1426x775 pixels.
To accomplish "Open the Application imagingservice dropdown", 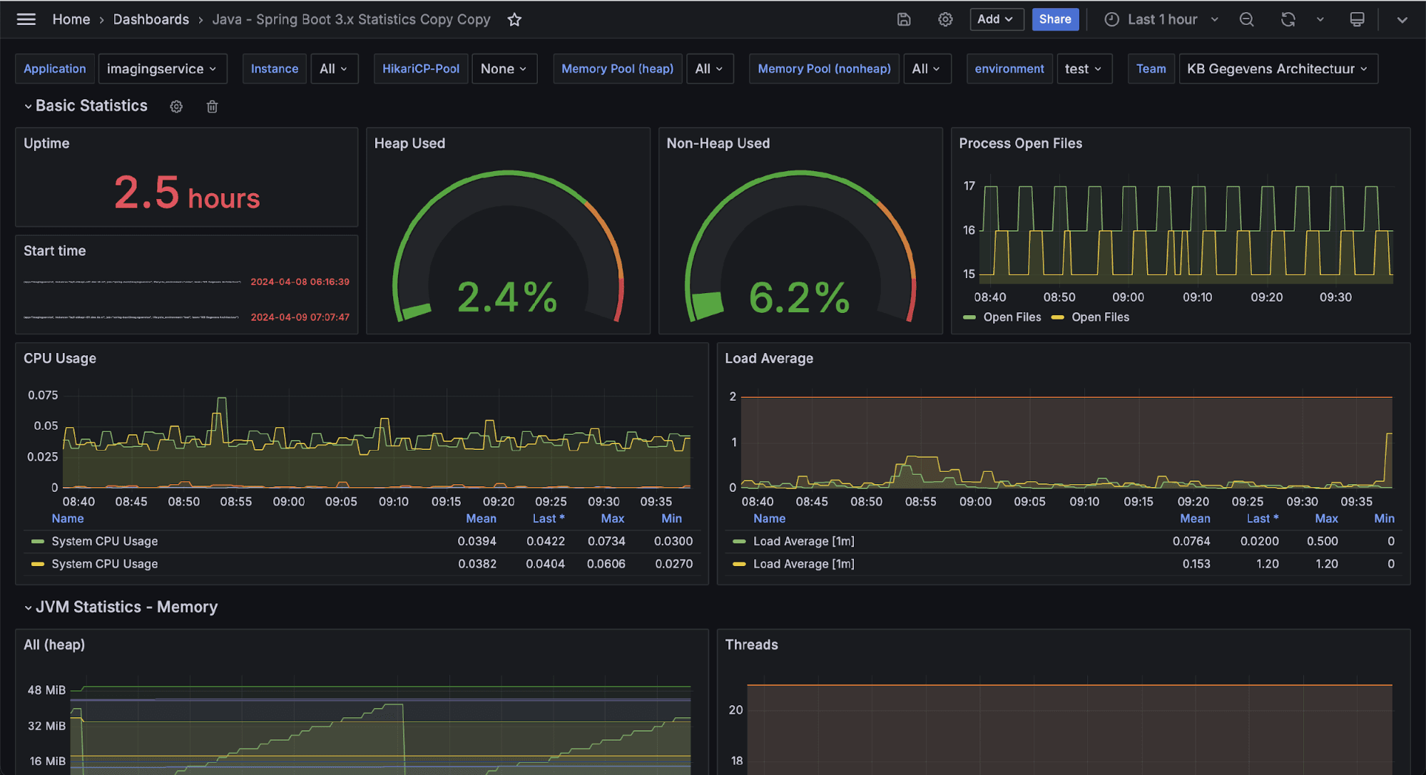I will point(163,68).
